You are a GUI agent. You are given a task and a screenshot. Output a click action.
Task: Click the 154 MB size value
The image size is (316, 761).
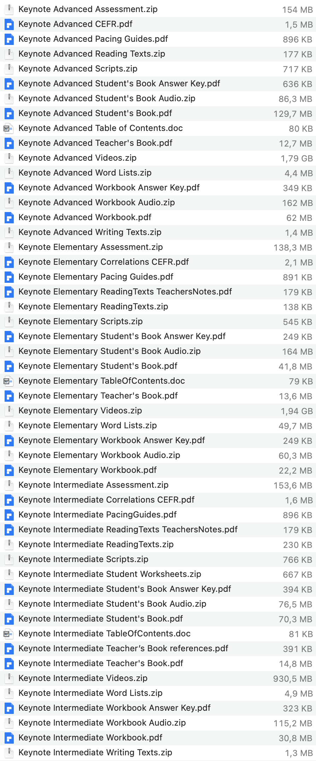coord(297,10)
